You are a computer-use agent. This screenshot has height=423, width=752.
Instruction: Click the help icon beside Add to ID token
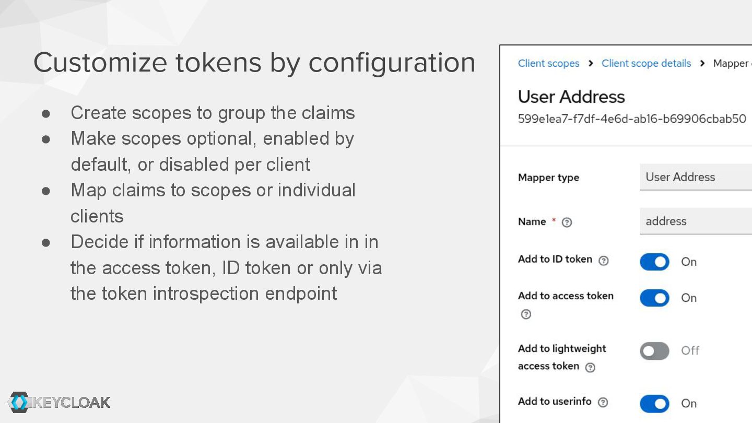point(604,261)
